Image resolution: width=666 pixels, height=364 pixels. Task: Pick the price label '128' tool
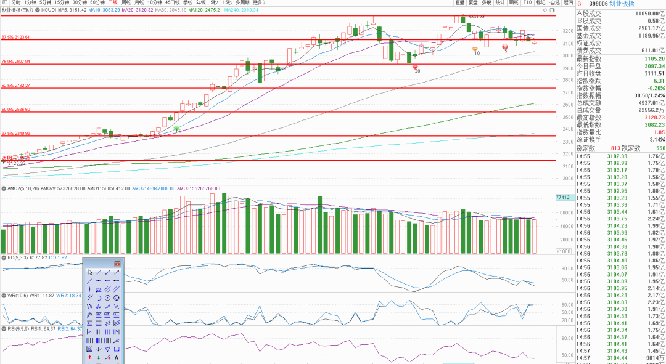pyautogui.click(x=99, y=289)
